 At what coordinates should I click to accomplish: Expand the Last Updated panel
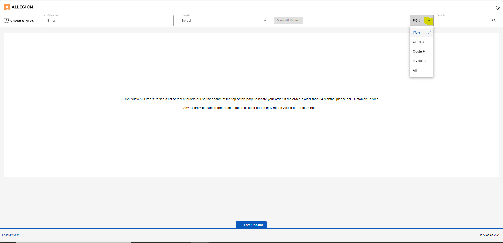[251, 225]
